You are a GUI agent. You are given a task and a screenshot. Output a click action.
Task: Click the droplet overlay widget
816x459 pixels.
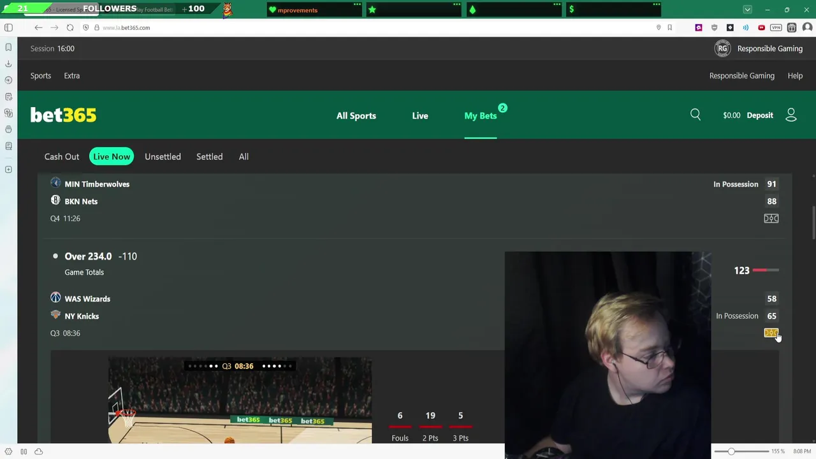(x=514, y=10)
